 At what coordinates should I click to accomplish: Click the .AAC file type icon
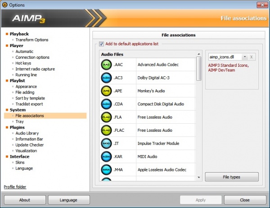[x=106, y=65]
